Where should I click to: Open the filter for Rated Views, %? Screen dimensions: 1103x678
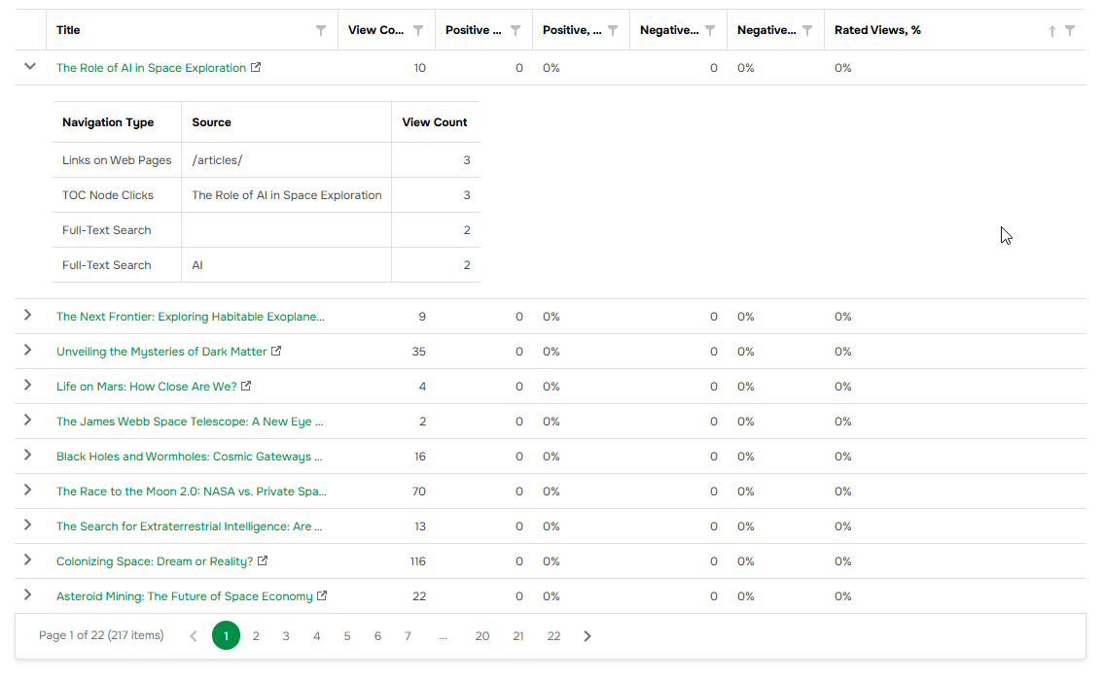[1070, 30]
